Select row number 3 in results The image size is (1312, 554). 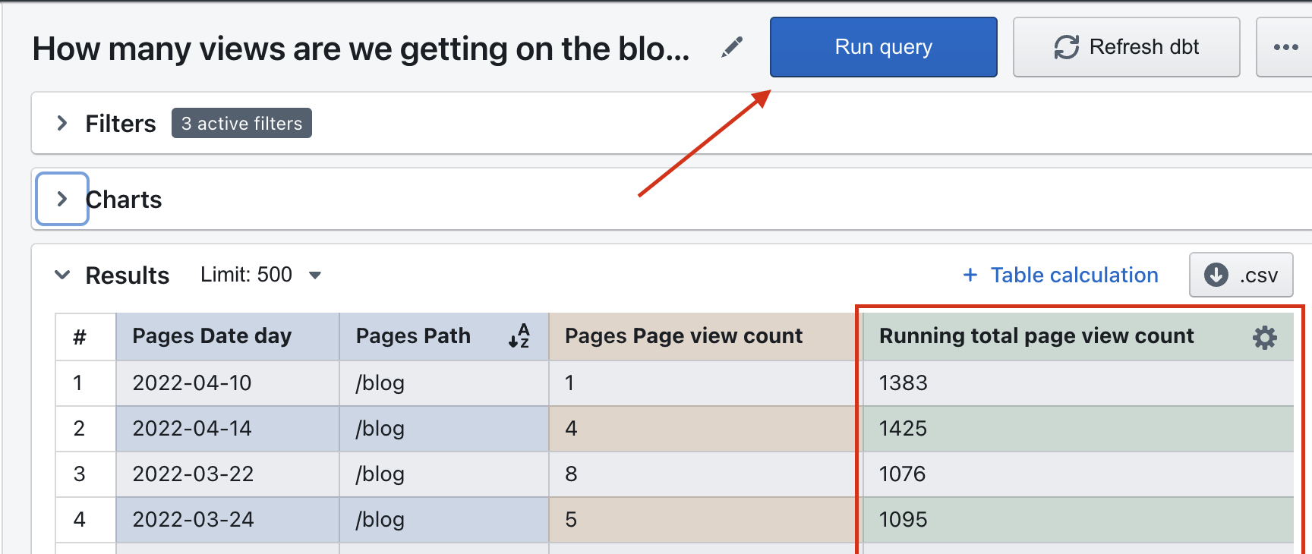click(79, 474)
